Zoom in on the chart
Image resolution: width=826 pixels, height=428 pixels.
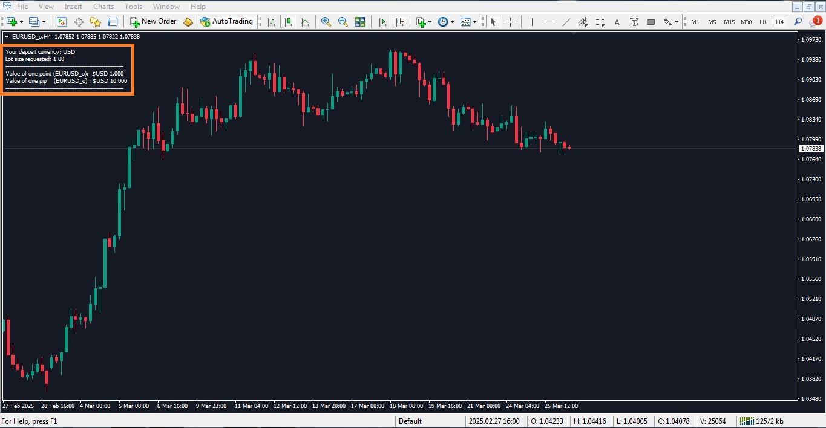click(x=326, y=22)
